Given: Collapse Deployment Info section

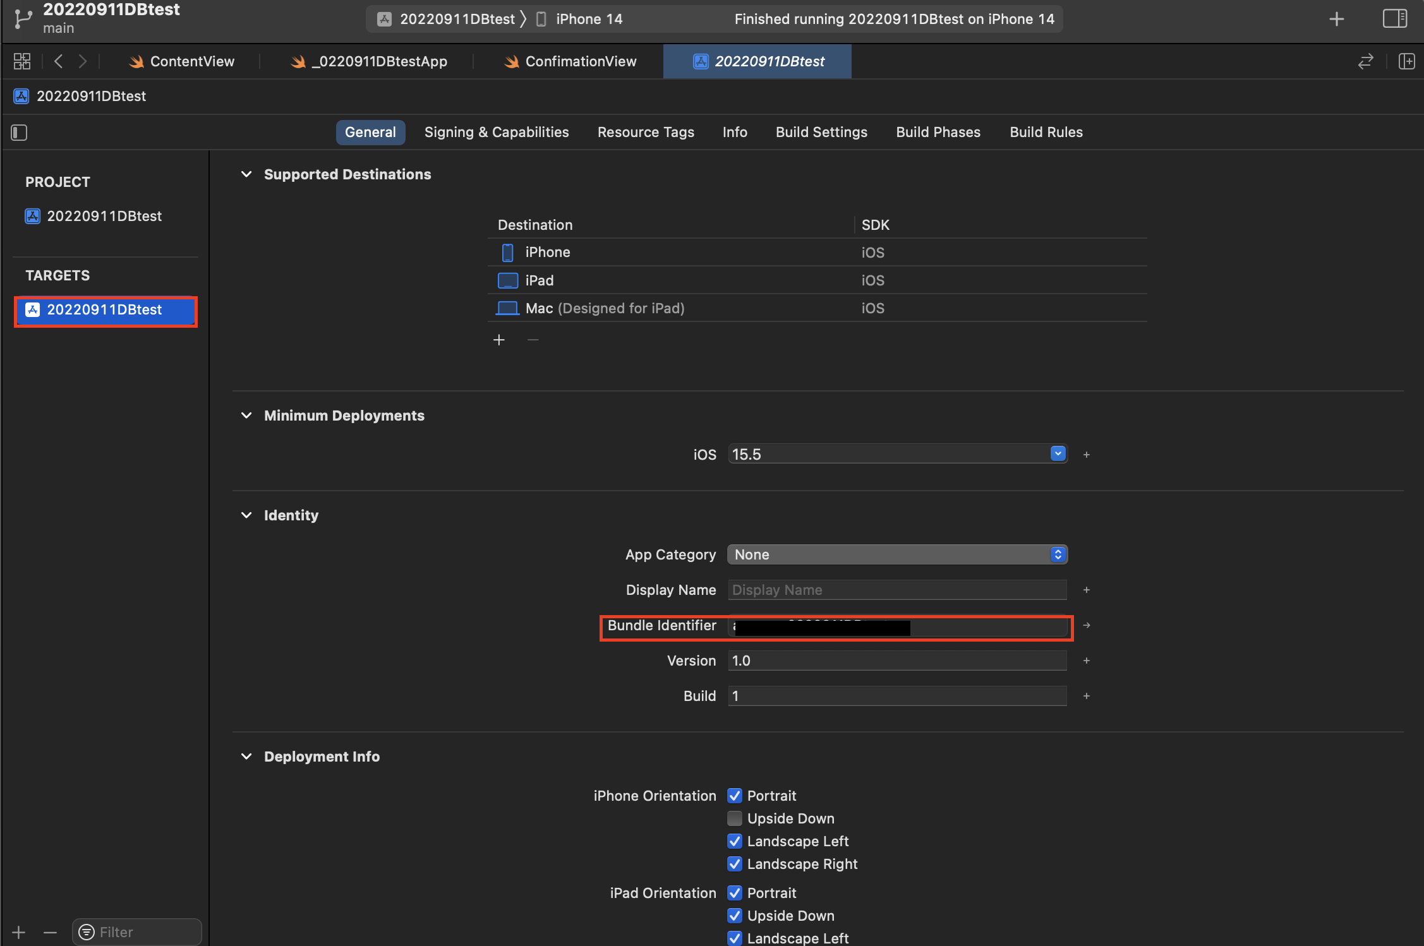Looking at the screenshot, I should pyautogui.click(x=246, y=757).
